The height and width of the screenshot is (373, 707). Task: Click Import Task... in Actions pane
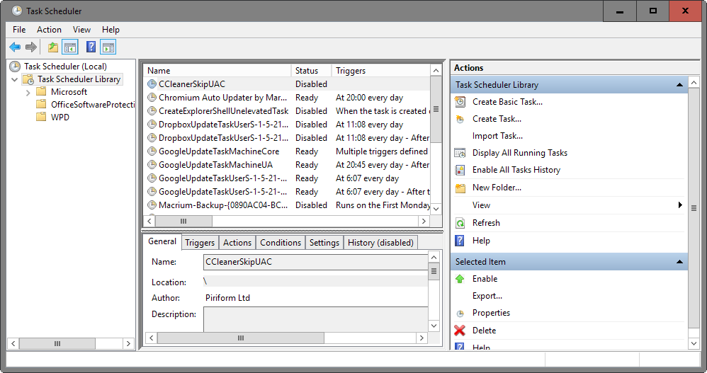click(497, 136)
